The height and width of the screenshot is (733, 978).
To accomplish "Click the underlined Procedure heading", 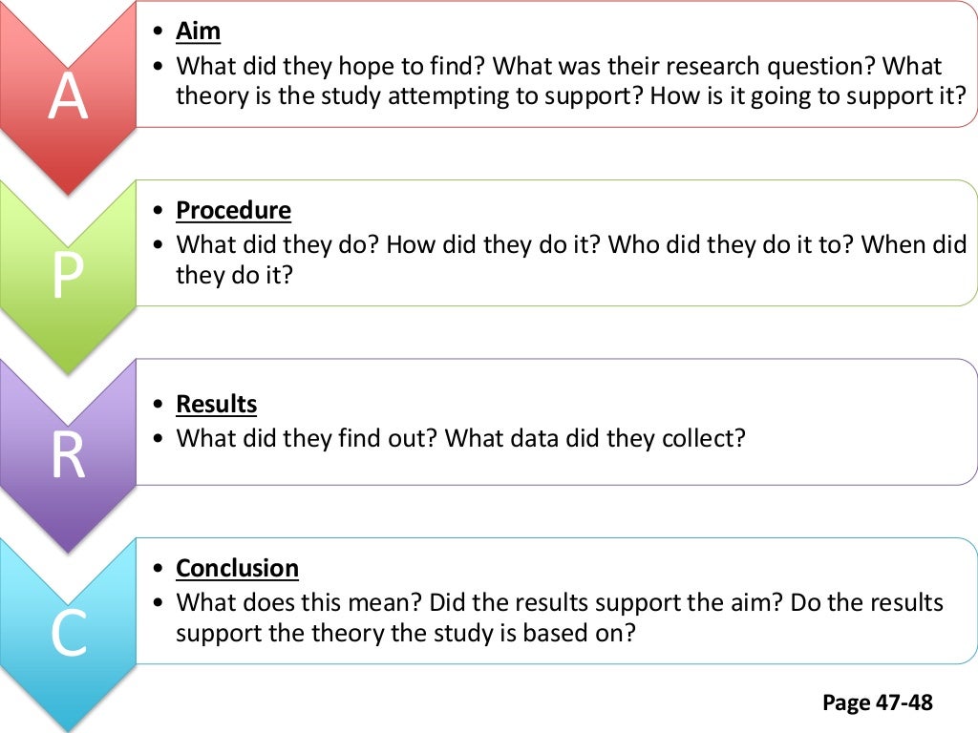I will coord(234,210).
